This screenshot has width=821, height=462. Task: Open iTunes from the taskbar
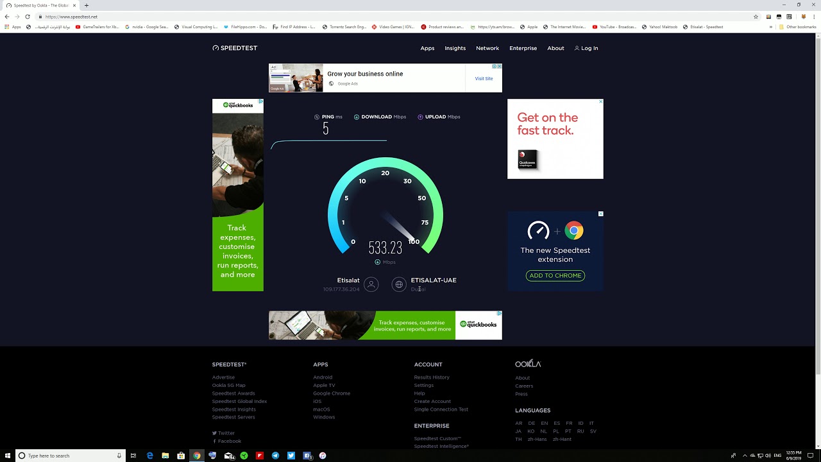click(x=323, y=456)
